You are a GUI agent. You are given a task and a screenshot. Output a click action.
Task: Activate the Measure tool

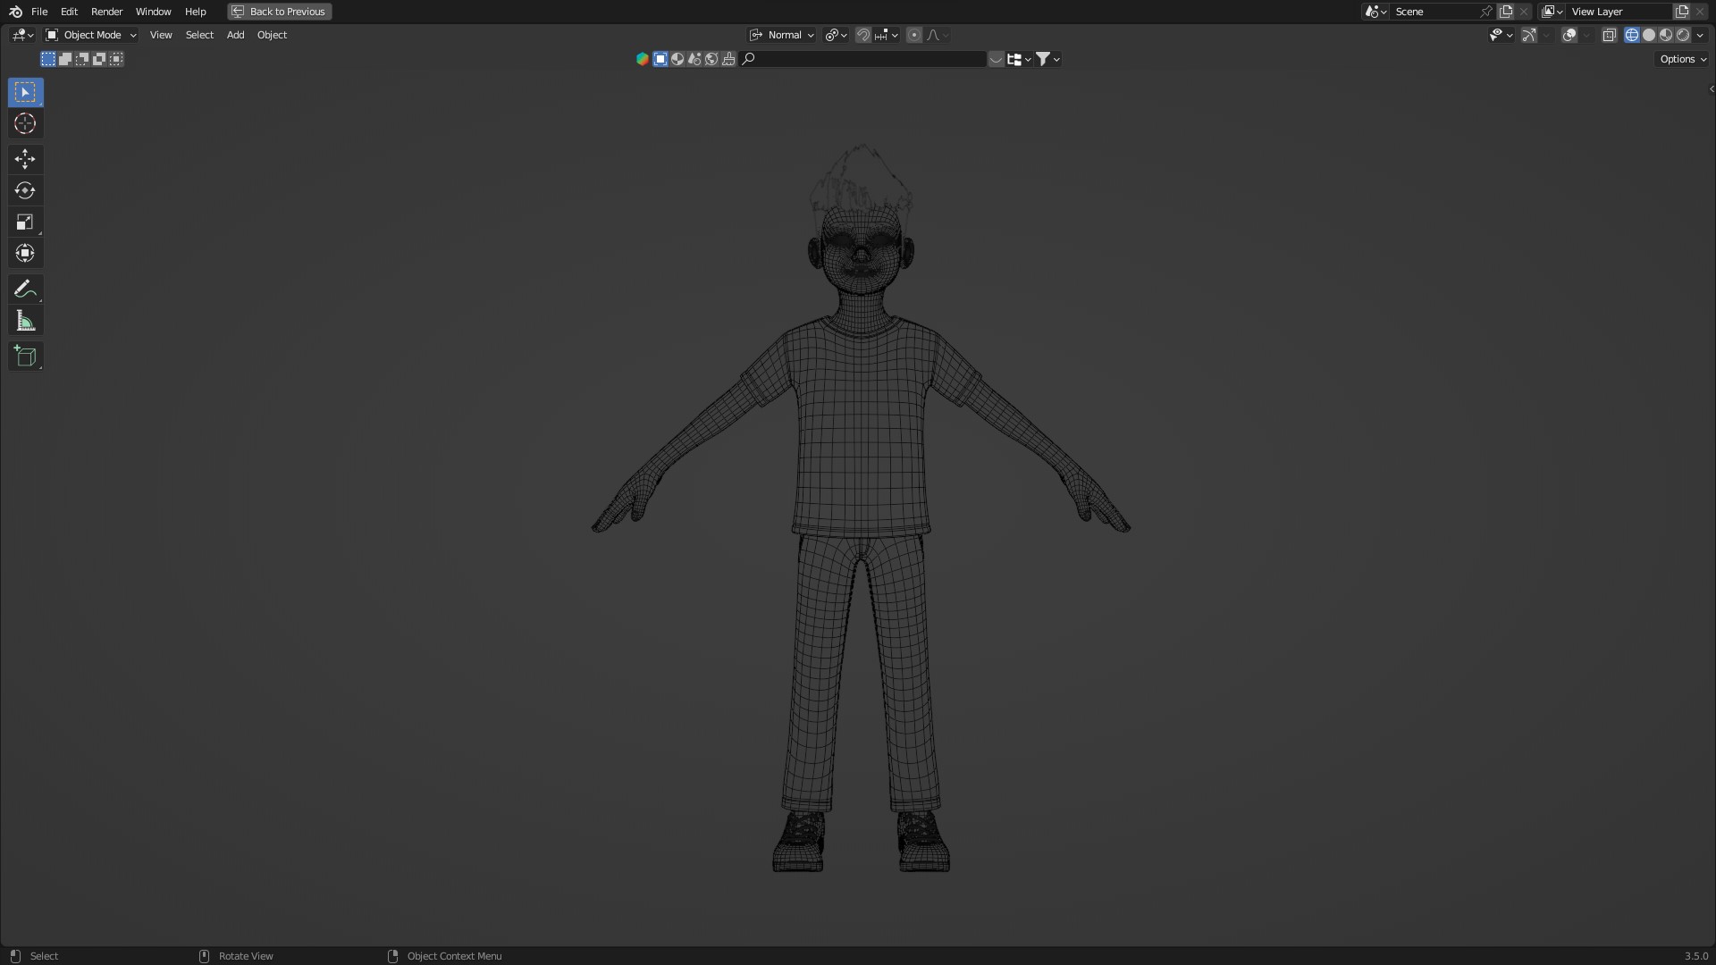[25, 321]
